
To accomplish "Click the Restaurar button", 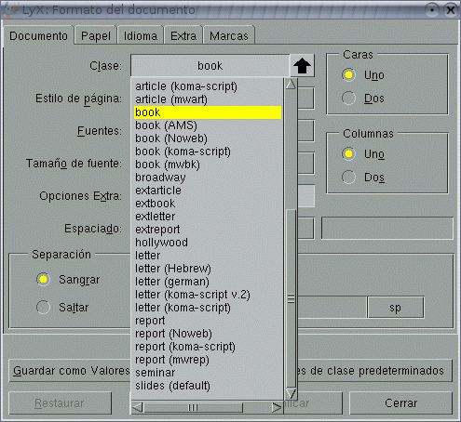I will 60,403.
